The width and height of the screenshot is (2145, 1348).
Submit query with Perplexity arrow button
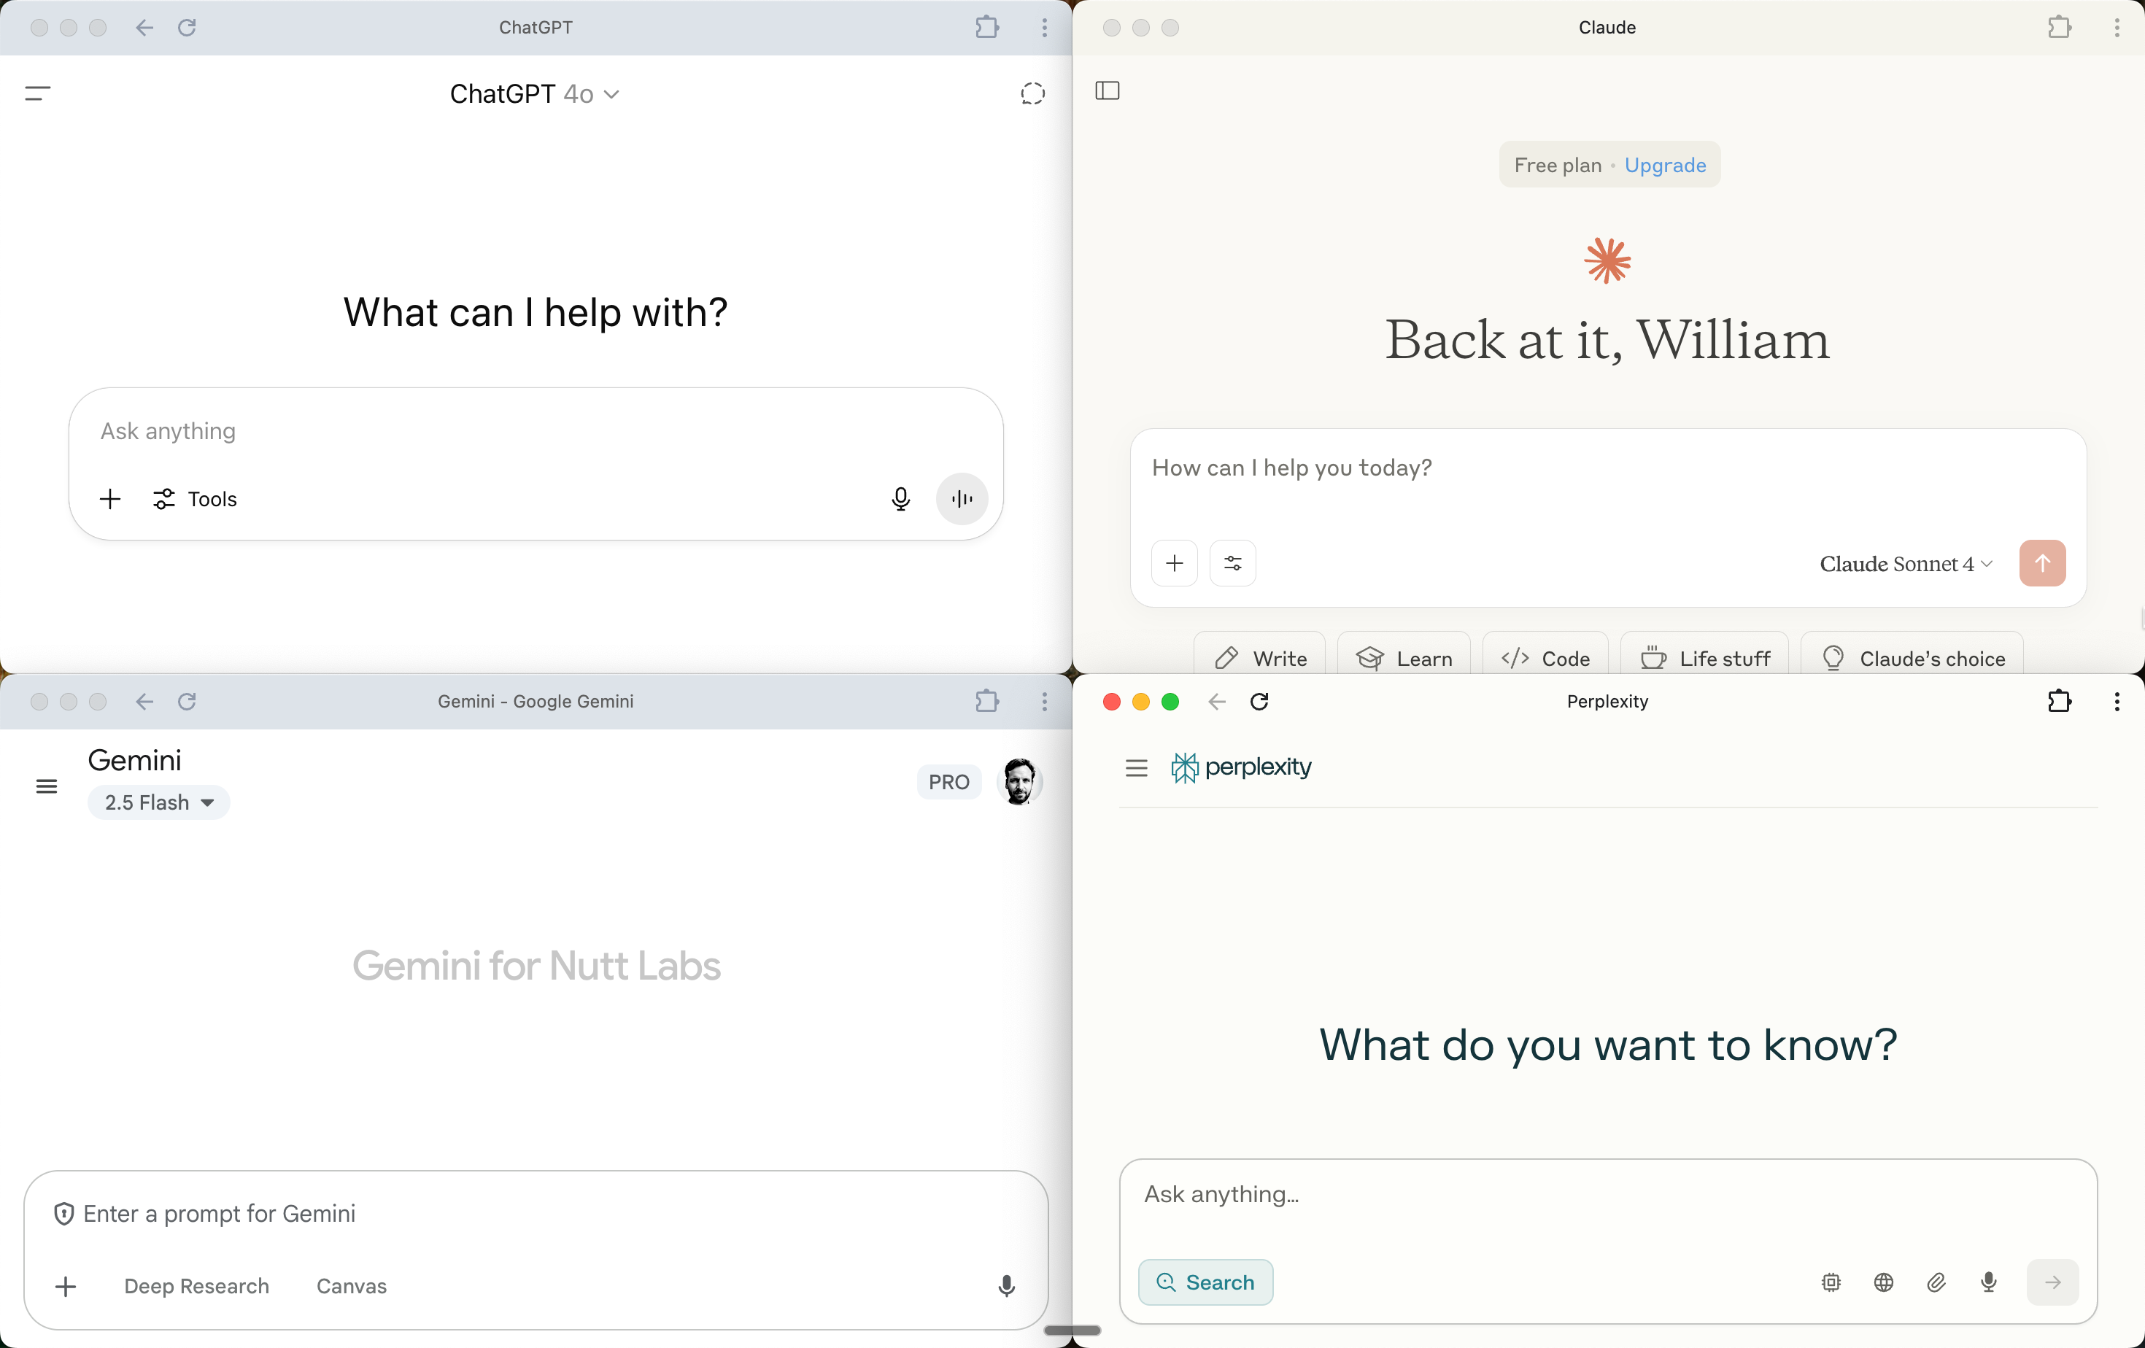(x=2052, y=1282)
